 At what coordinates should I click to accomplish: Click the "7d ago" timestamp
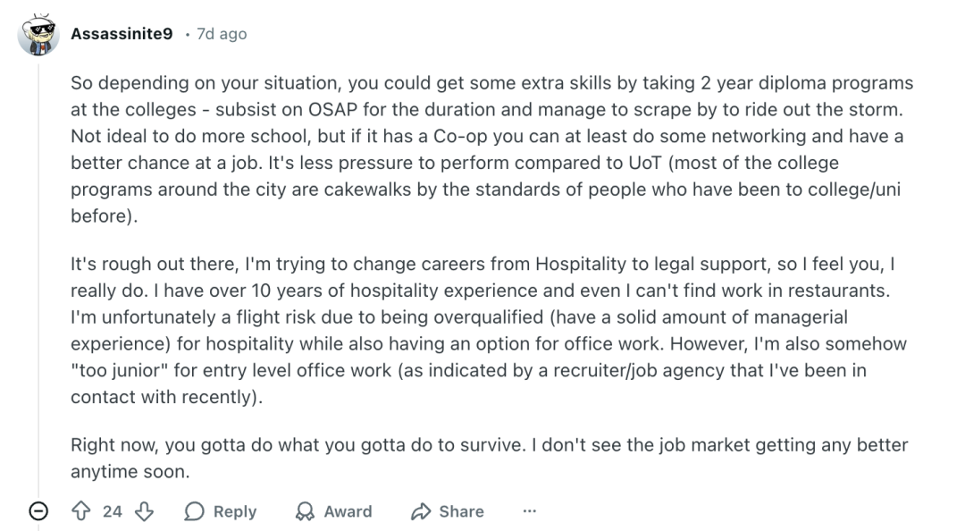tap(222, 34)
